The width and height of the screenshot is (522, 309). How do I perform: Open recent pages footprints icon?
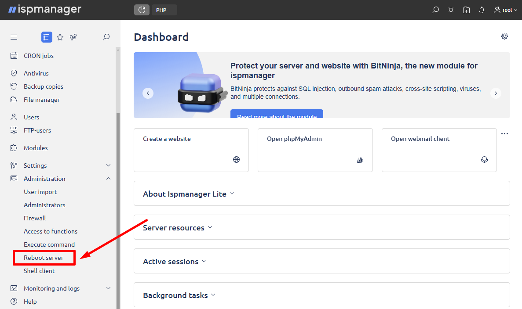(x=73, y=37)
